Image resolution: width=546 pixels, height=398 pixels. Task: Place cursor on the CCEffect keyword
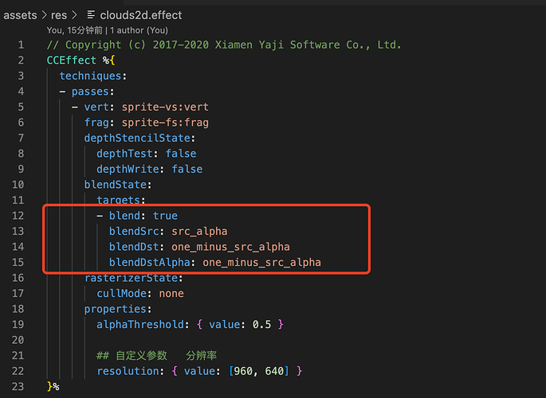point(70,60)
